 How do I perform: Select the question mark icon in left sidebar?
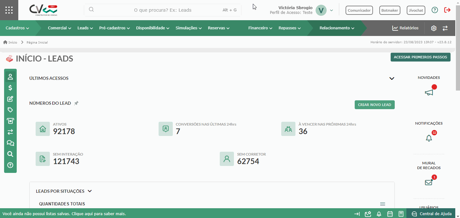10,165
